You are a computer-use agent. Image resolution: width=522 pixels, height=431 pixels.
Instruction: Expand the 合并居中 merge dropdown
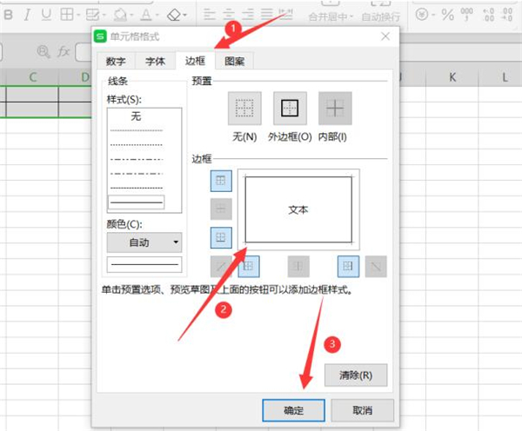[351, 15]
